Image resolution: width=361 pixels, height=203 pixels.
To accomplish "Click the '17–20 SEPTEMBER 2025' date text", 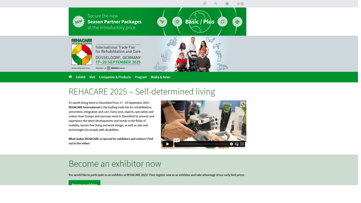I will 118,62.
